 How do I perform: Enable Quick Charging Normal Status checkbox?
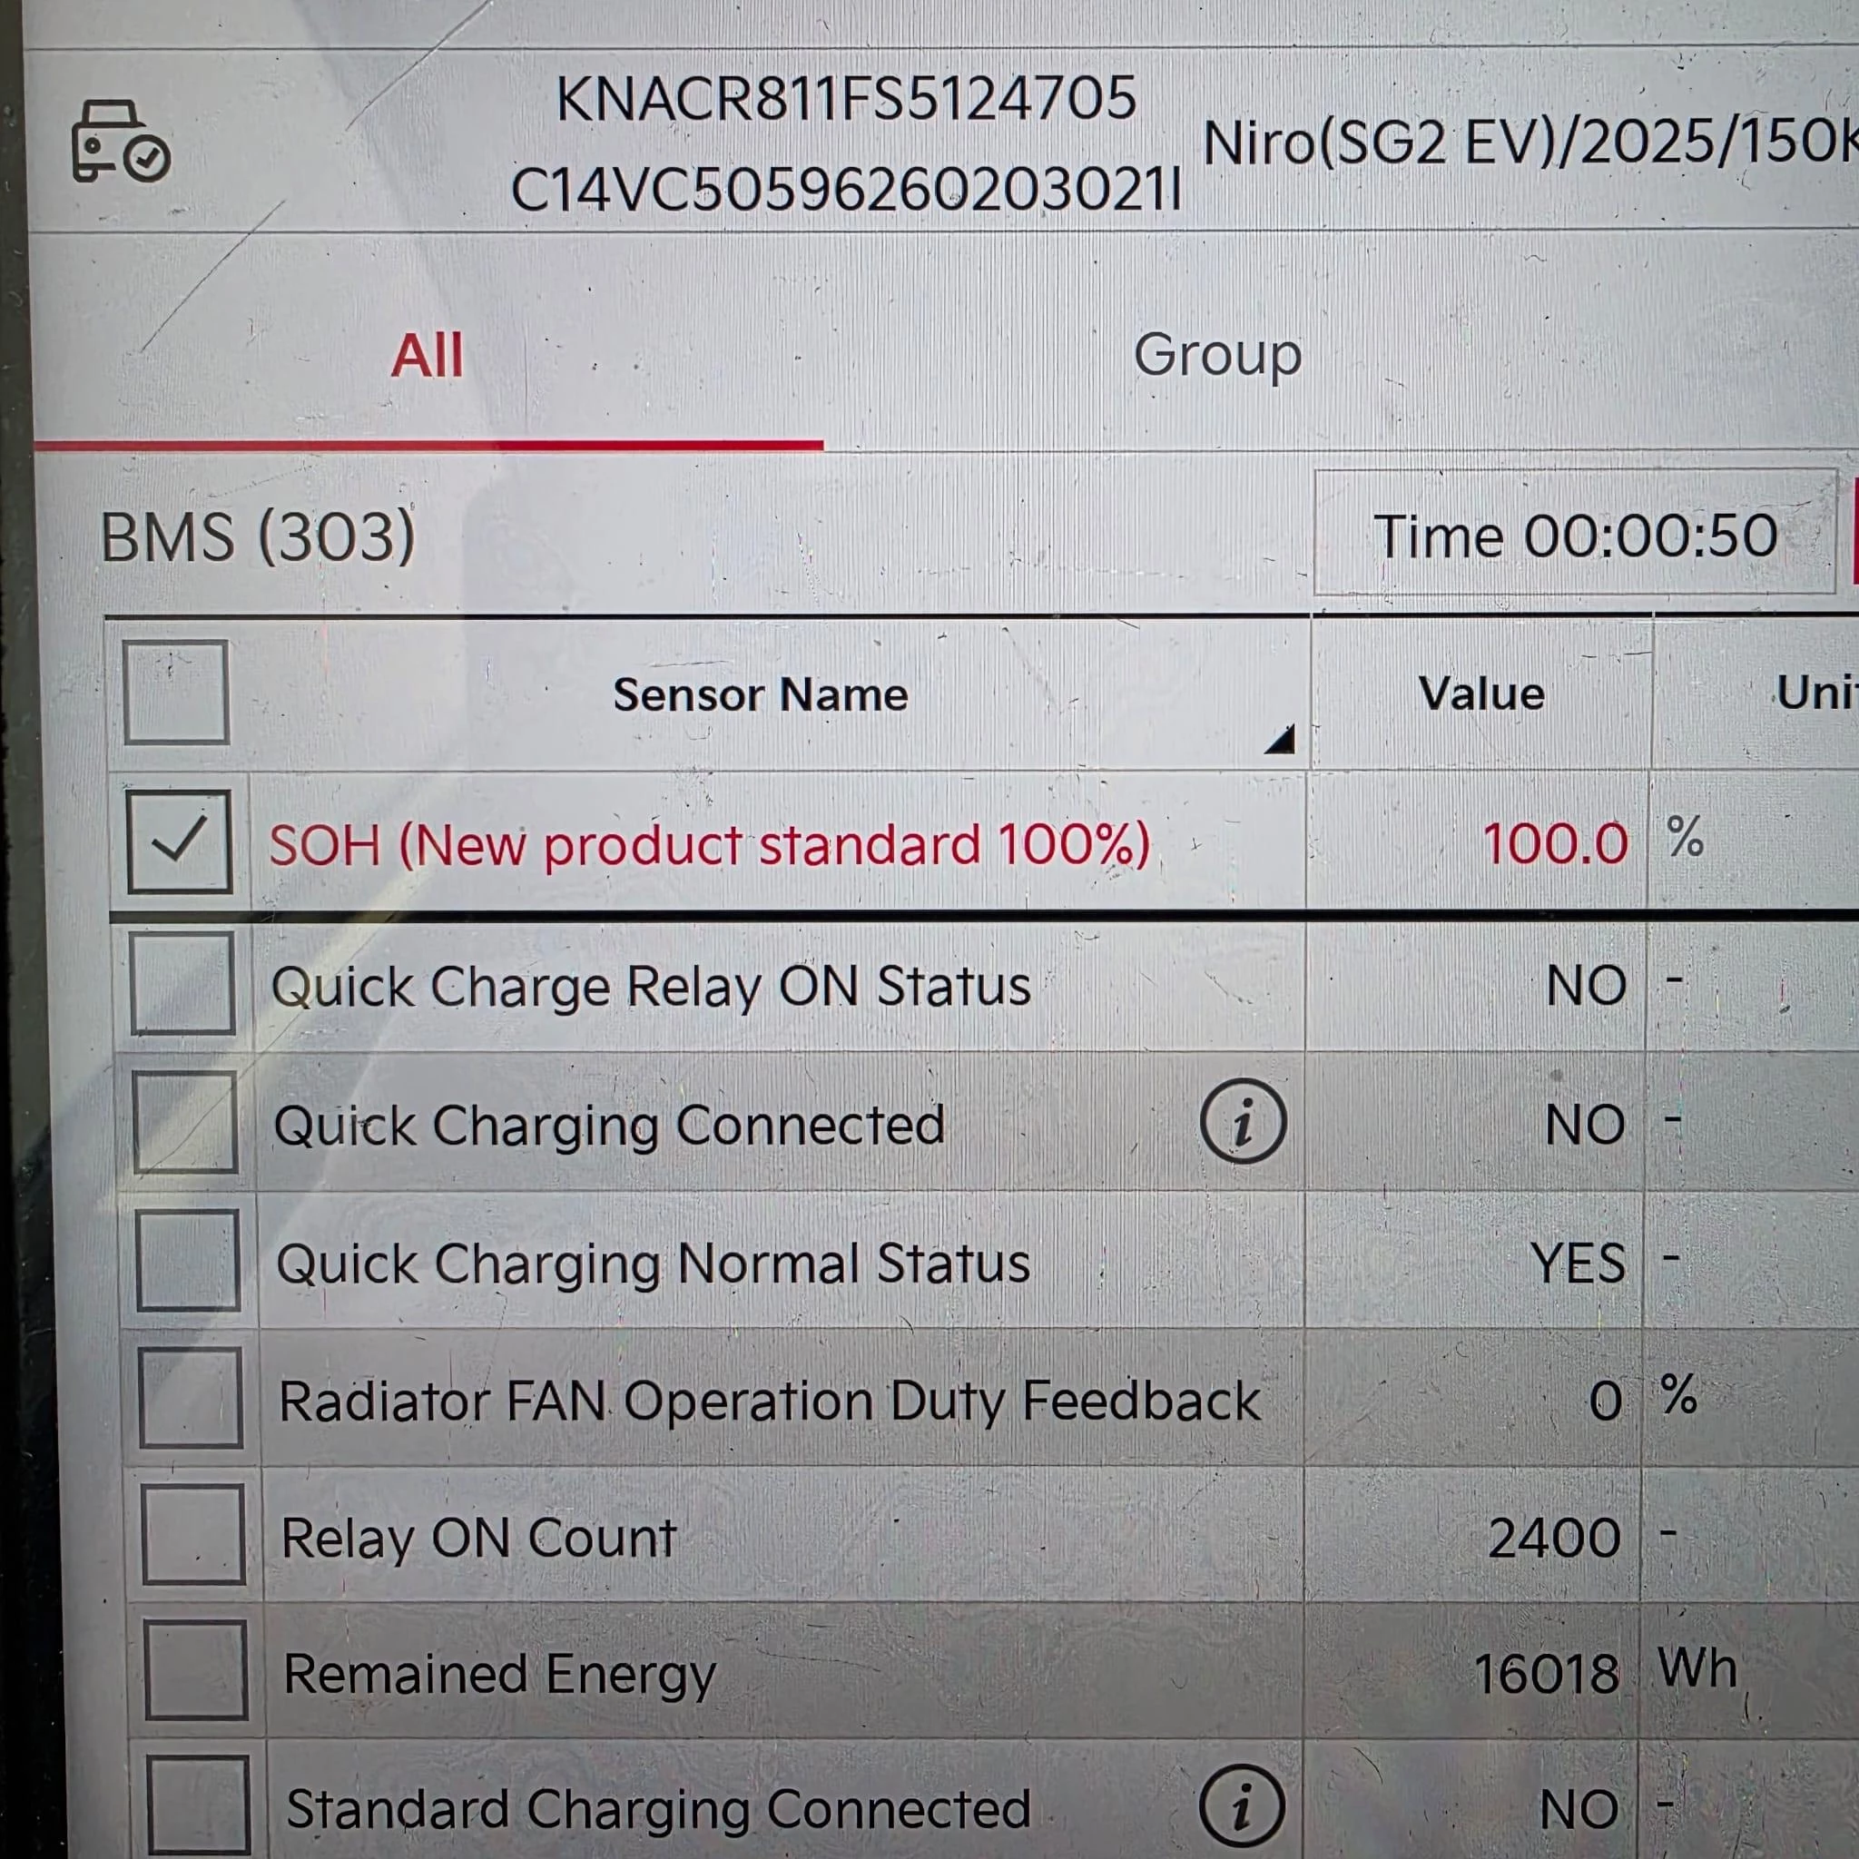(x=188, y=1261)
